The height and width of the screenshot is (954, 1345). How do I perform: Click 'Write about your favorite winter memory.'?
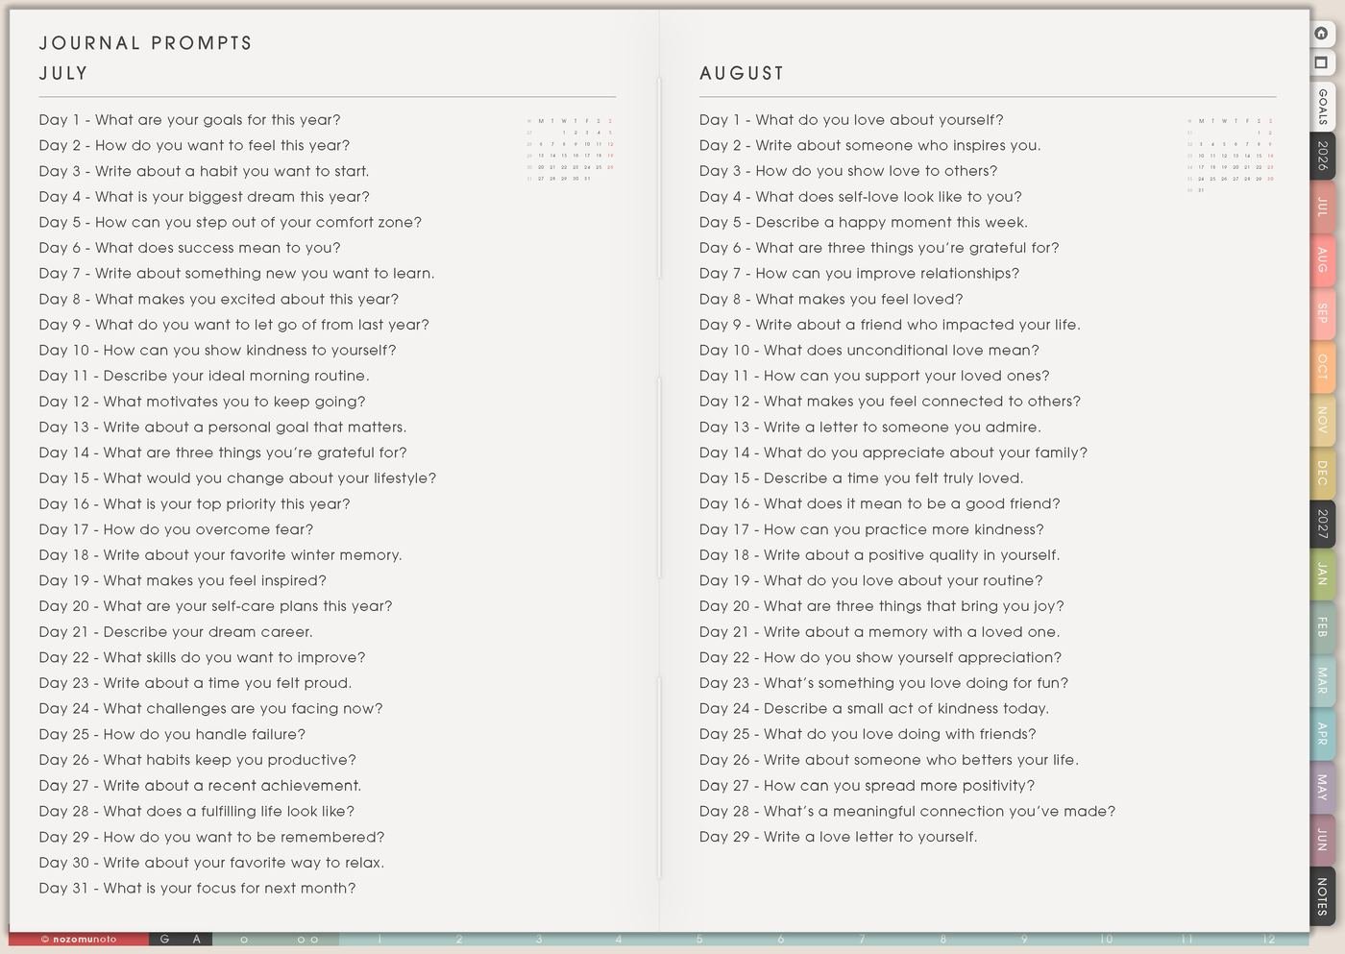coord(253,555)
